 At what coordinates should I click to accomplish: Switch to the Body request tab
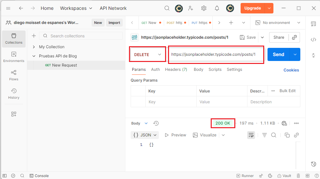click(198, 70)
